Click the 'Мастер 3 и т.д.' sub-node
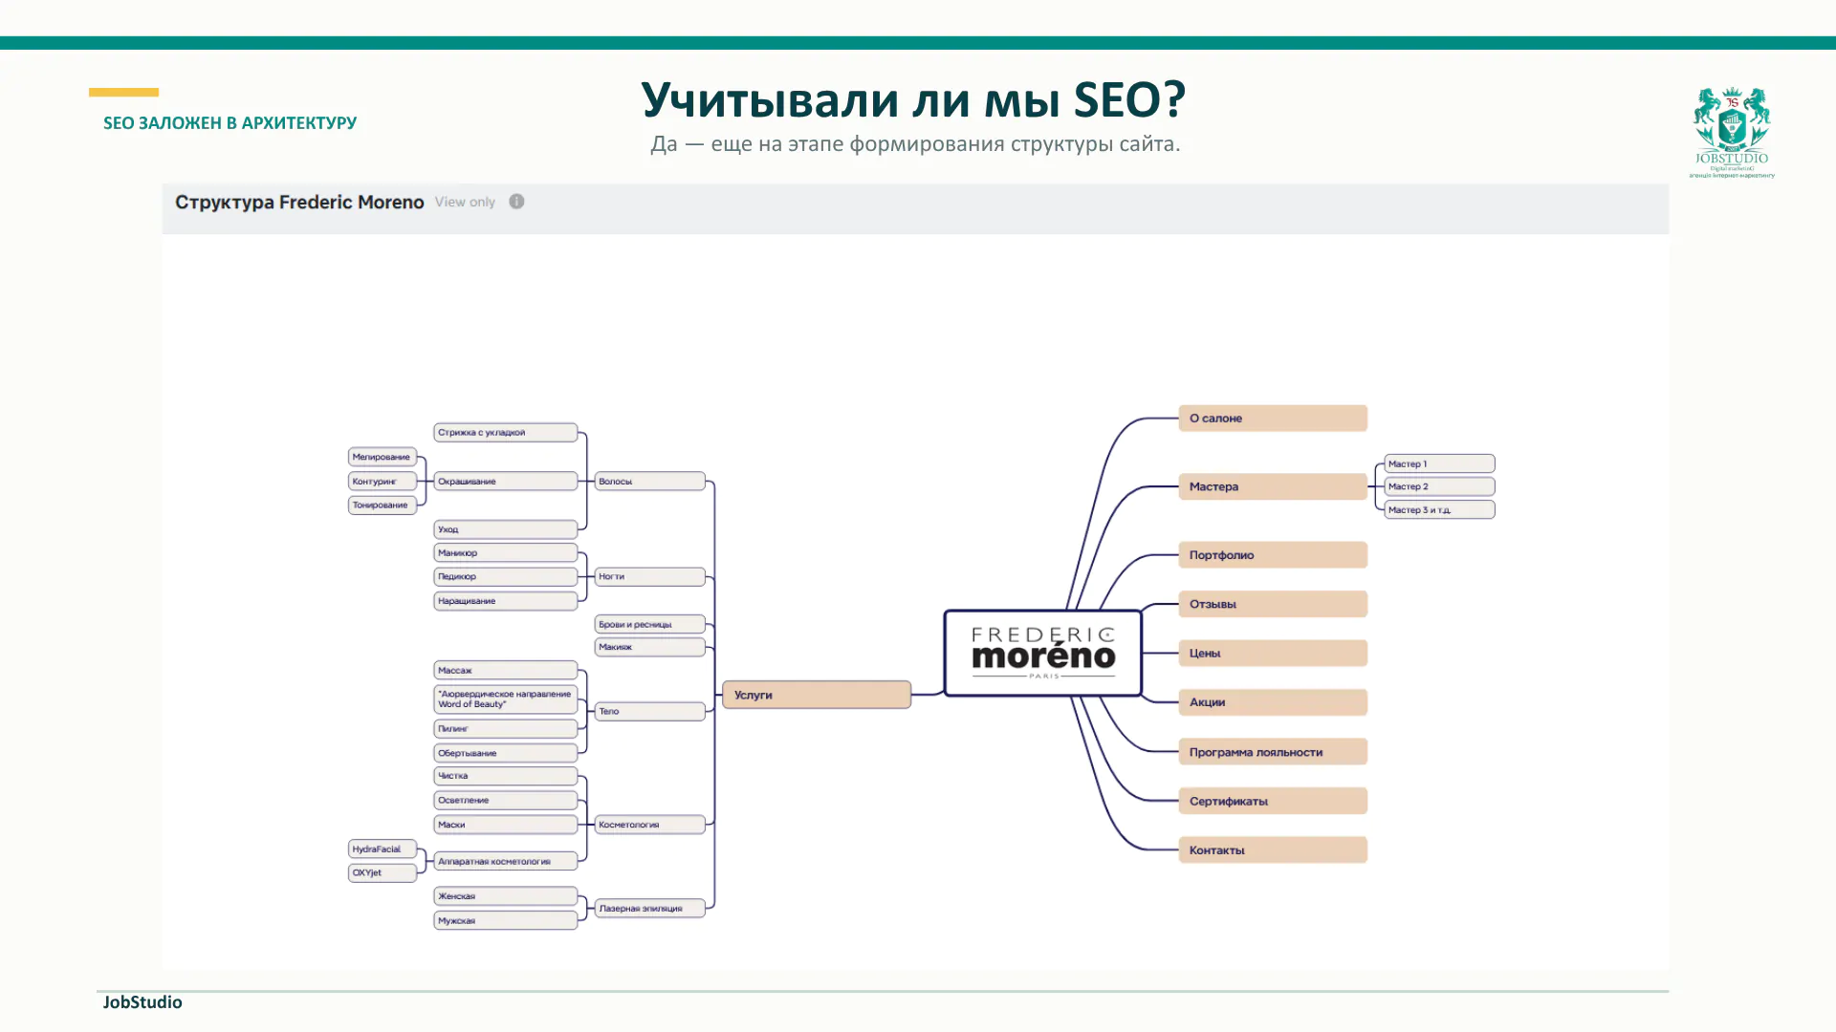Image resolution: width=1836 pixels, height=1032 pixels. coord(1439,510)
